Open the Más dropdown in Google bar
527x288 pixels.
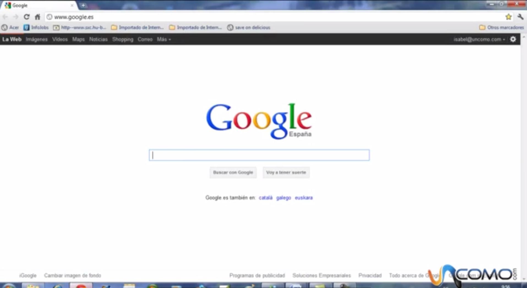coord(163,39)
